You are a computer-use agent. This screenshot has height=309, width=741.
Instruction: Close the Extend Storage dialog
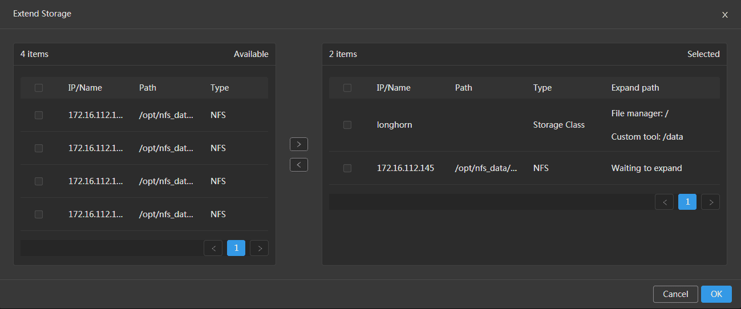click(x=725, y=15)
